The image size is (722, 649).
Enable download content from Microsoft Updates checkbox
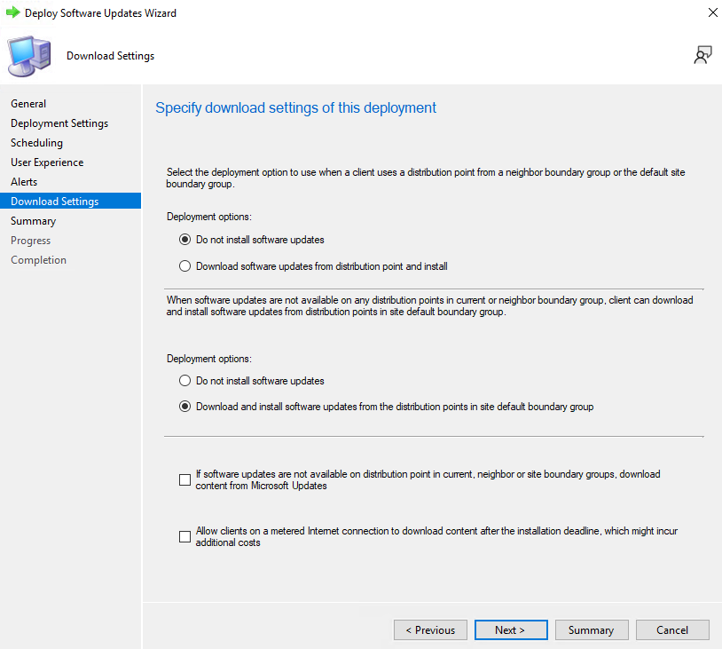(x=184, y=479)
